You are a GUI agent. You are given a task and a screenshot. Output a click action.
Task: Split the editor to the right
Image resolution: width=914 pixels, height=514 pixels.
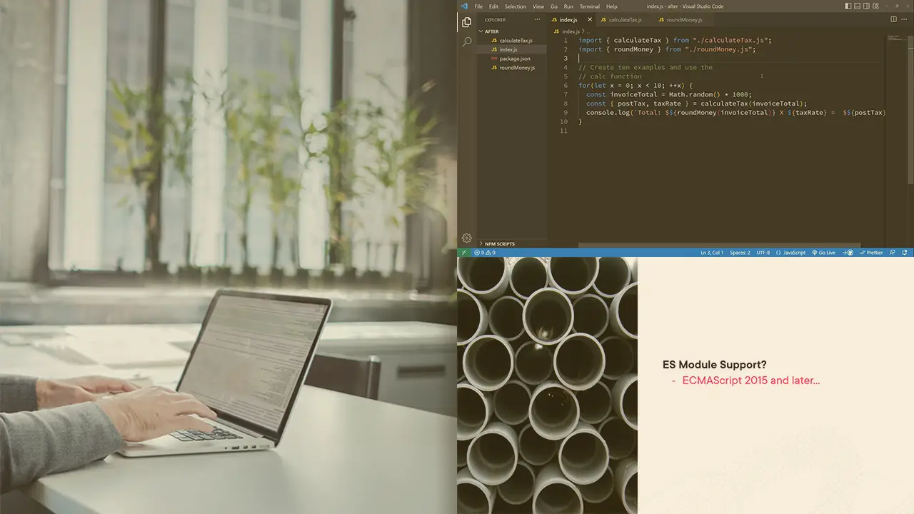coord(893,19)
